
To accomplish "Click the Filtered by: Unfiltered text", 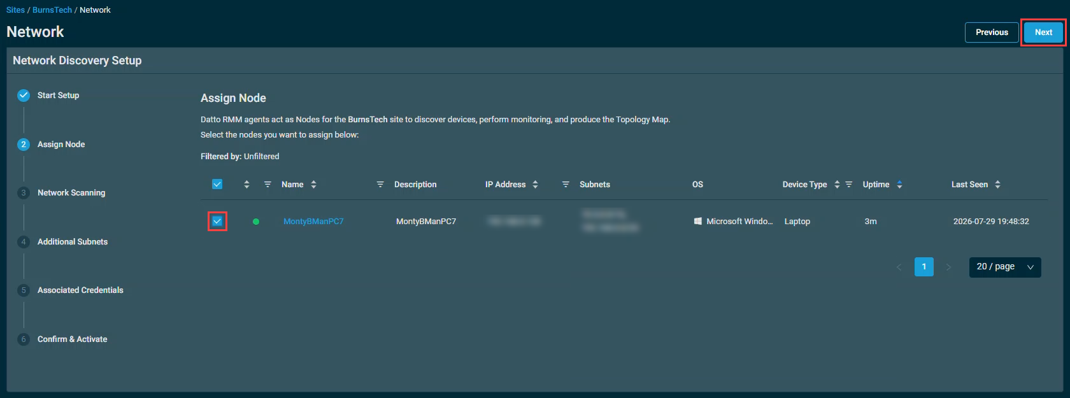I will (x=240, y=157).
